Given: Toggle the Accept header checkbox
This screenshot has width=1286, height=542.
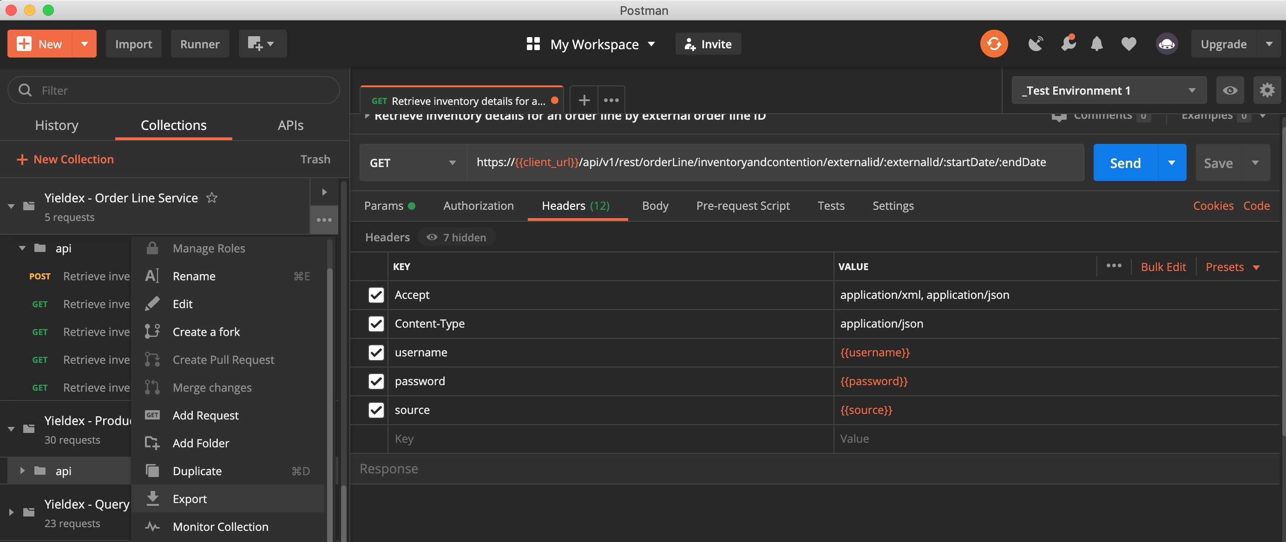Looking at the screenshot, I should (376, 294).
